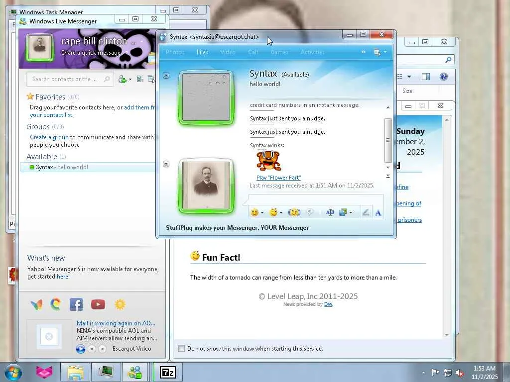Screen dimensions: 510x382
Task: Open Games in the chat toolbar
Action: coord(279,52)
